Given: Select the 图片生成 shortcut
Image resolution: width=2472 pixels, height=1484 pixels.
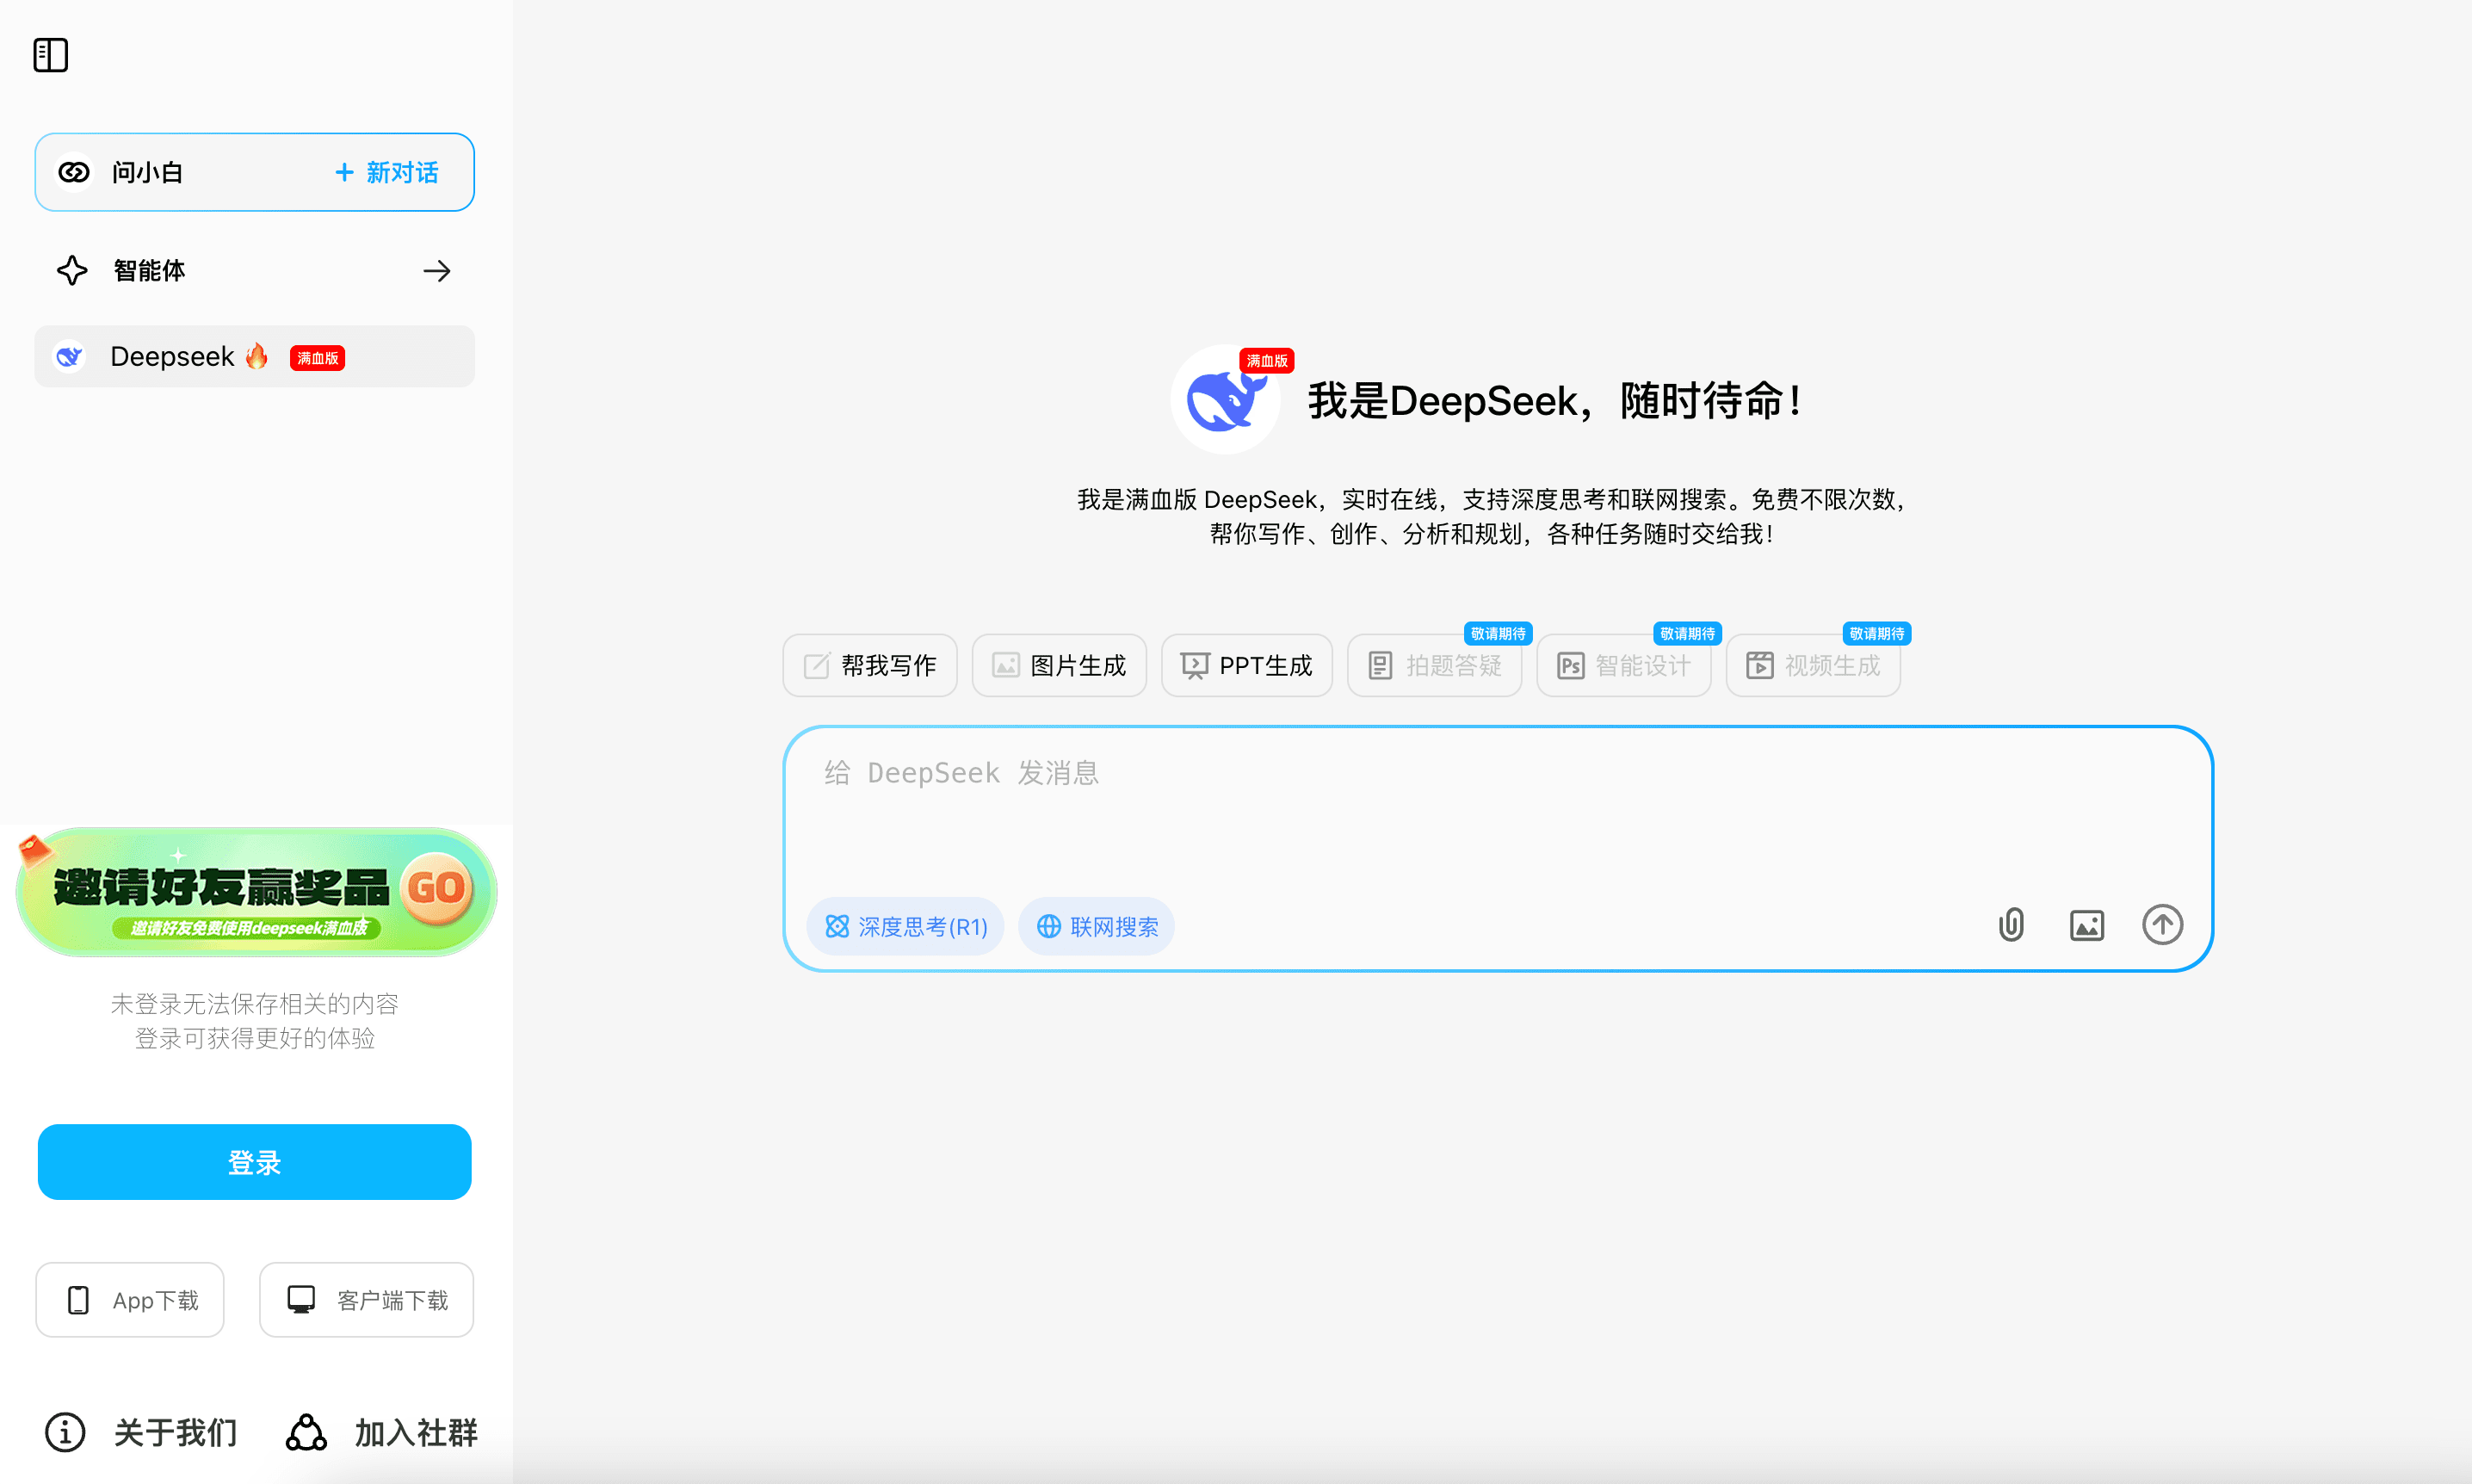Looking at the screenshot, I should click(x=1059, y=665).
